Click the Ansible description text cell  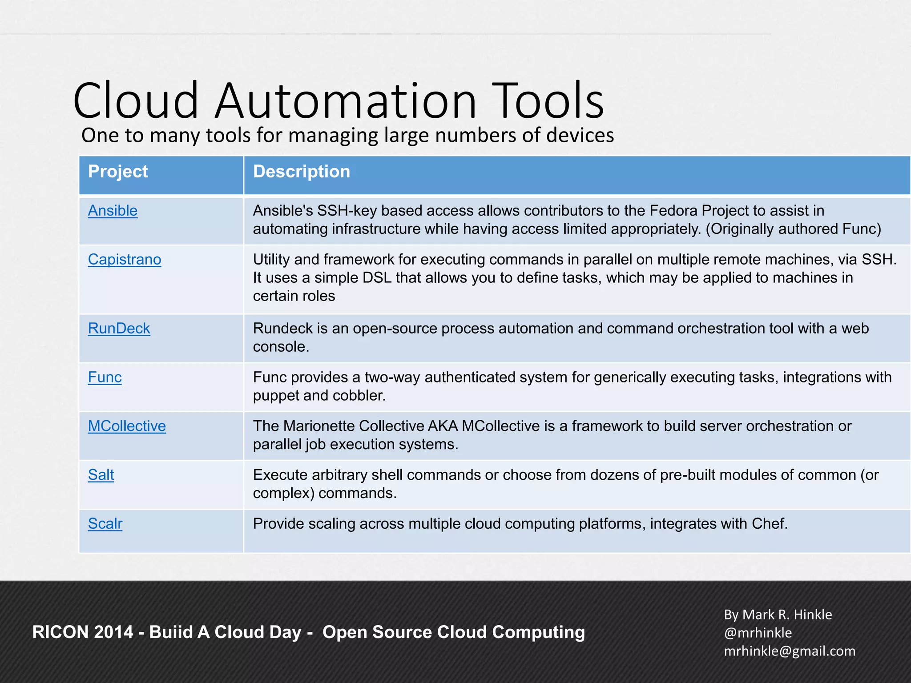point(567,220)
